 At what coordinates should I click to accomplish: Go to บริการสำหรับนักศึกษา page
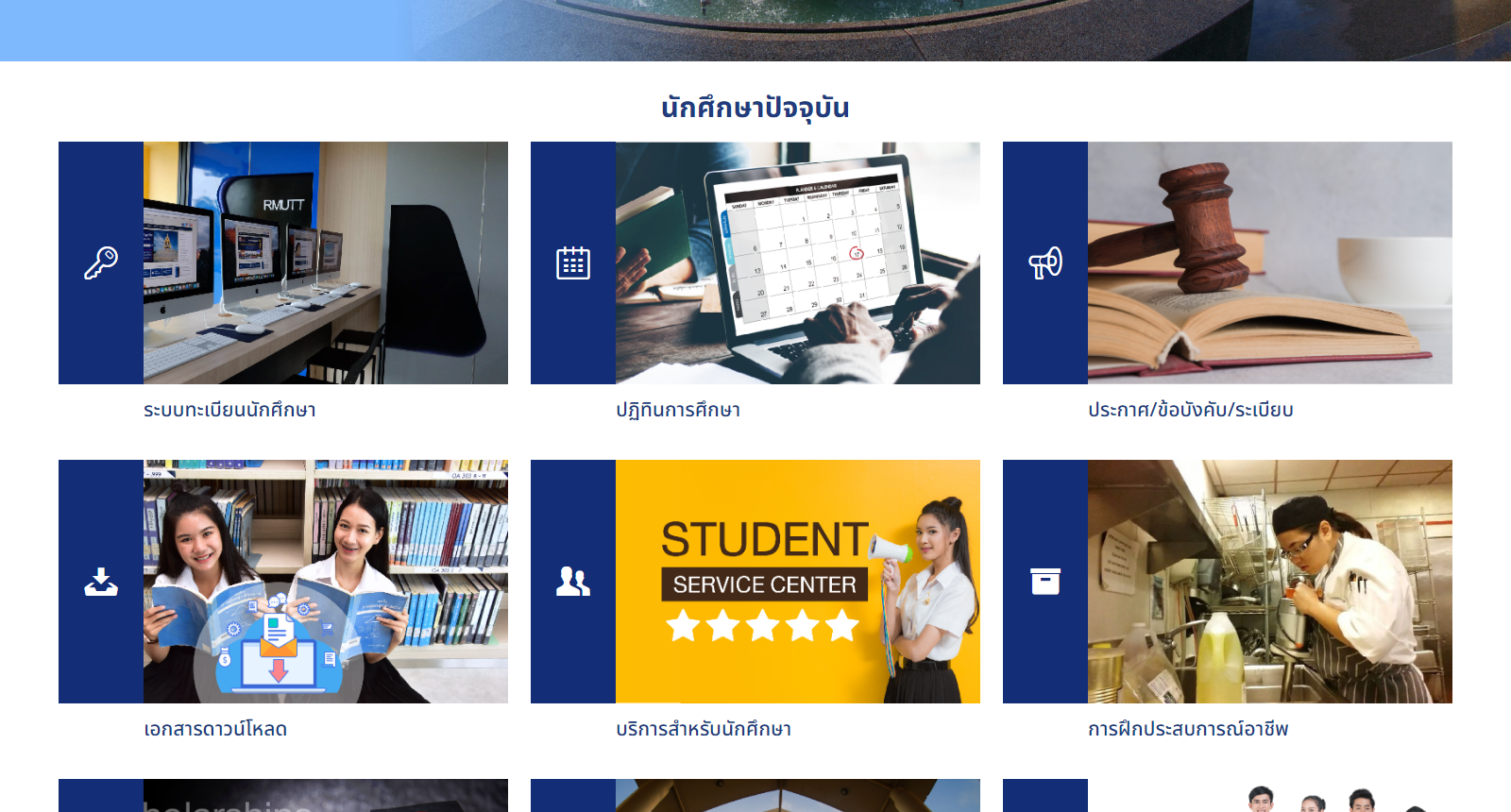[x=704, y=729]
